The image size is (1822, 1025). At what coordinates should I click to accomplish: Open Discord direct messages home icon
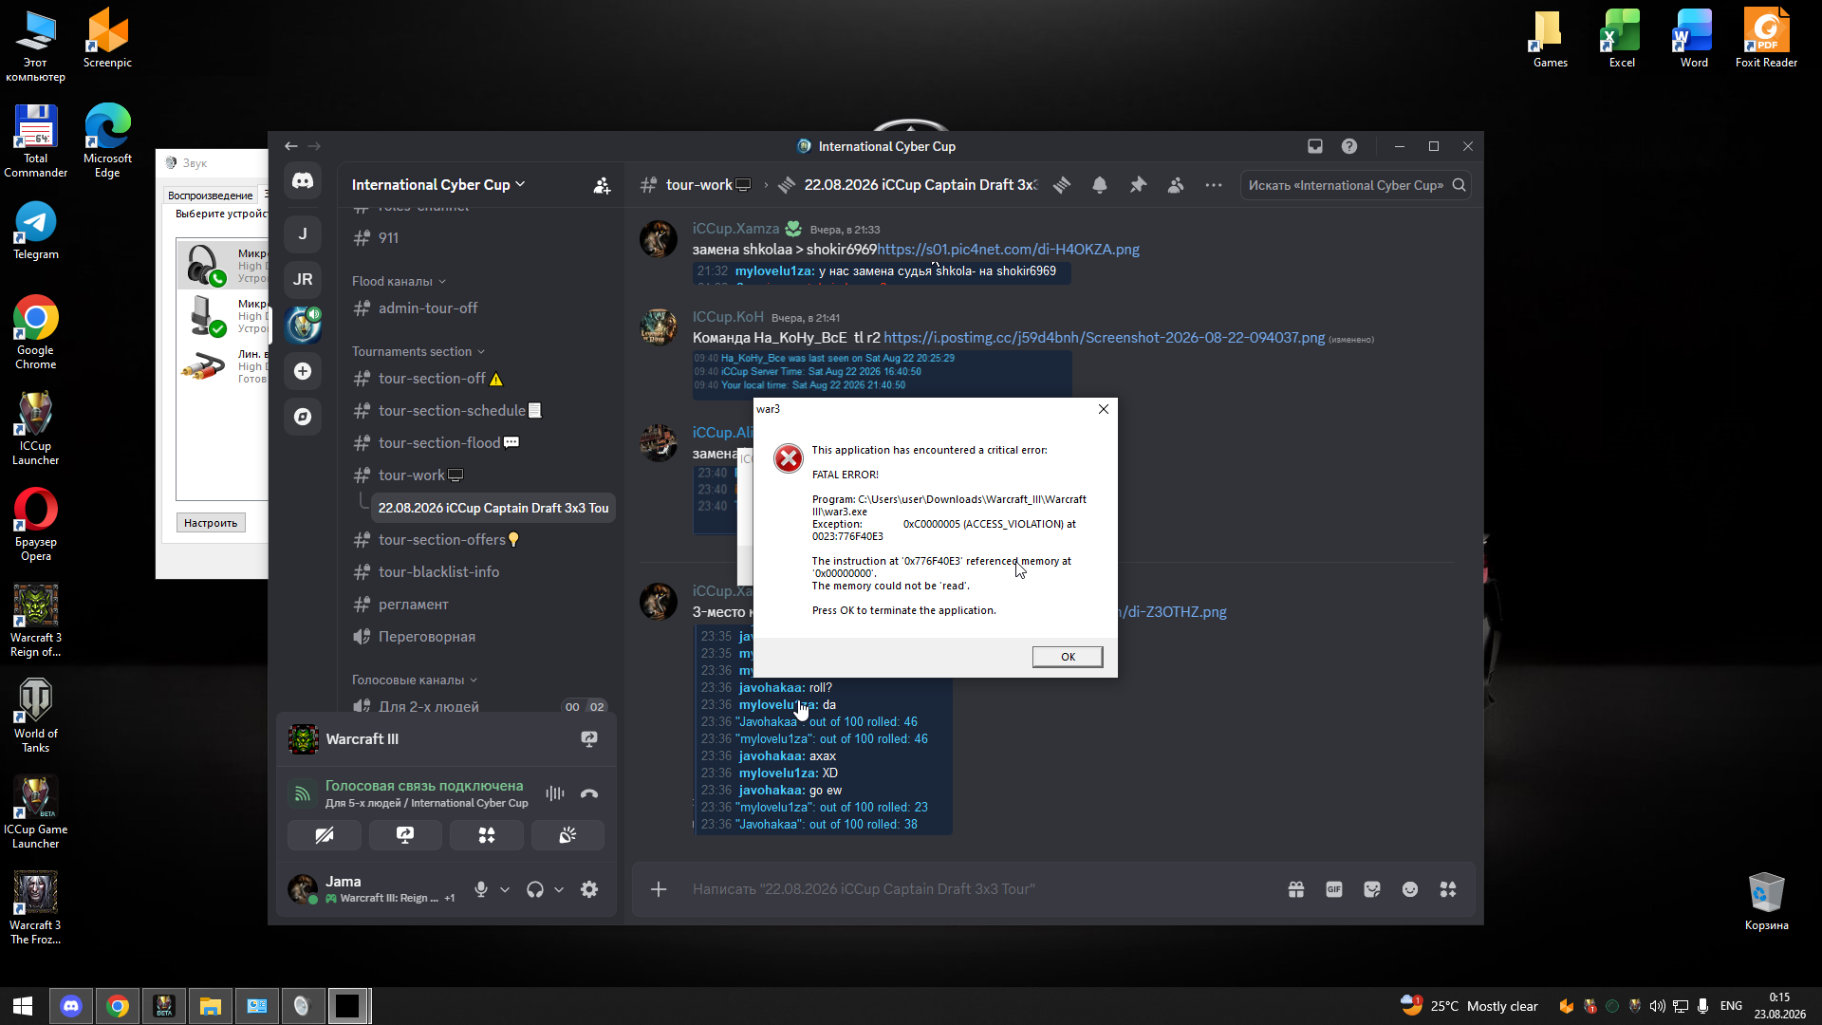point(303,180)
